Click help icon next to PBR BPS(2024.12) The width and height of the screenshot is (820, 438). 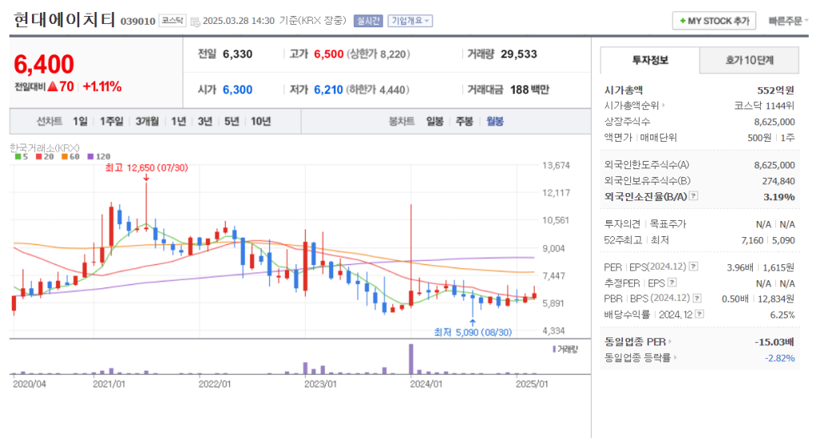697,299
